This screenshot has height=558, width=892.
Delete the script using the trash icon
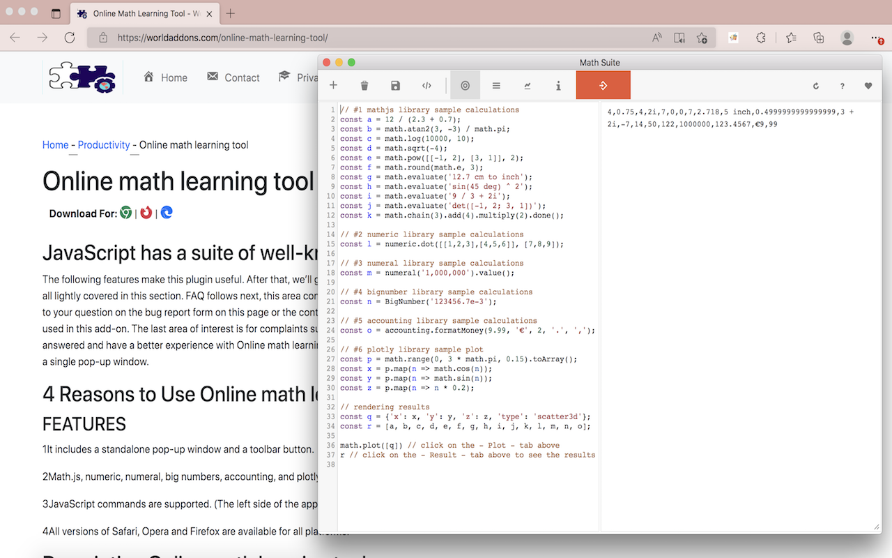[364, 84]
